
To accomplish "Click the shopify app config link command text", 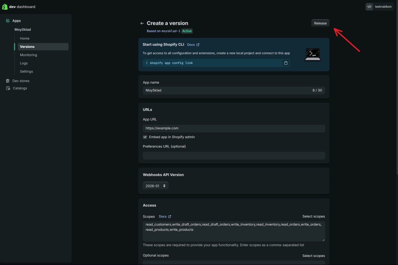I will point(171,63).
